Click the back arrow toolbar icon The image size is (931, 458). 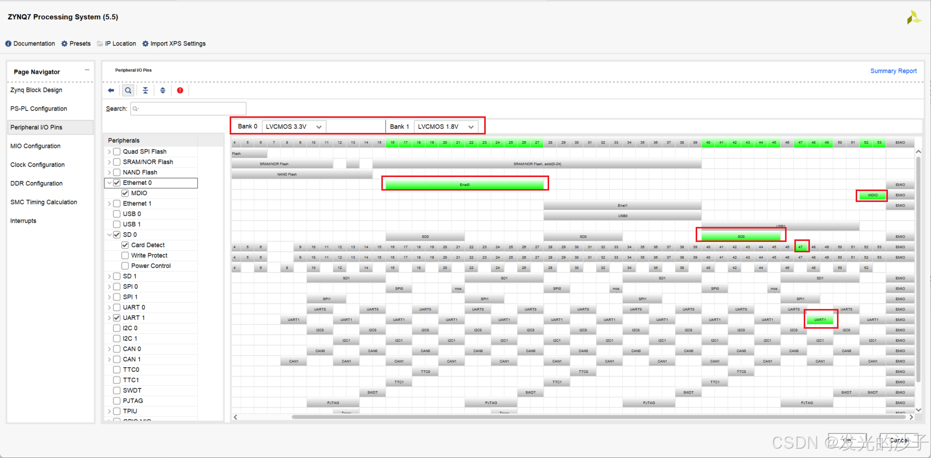click(x=111, y=90)
